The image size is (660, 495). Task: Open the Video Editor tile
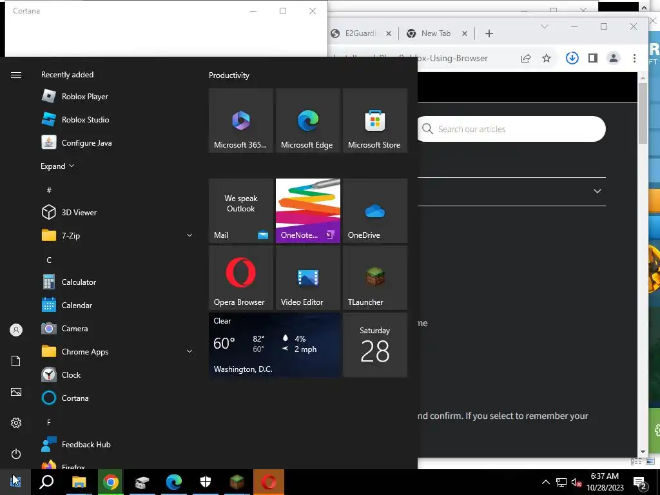(x=307, y=278)
